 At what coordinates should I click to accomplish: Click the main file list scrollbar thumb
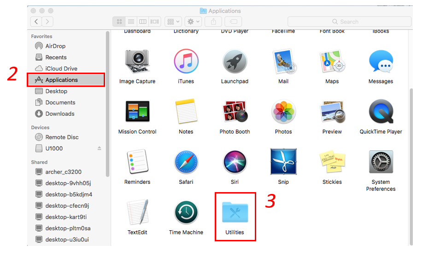click(x=411, y=166)
